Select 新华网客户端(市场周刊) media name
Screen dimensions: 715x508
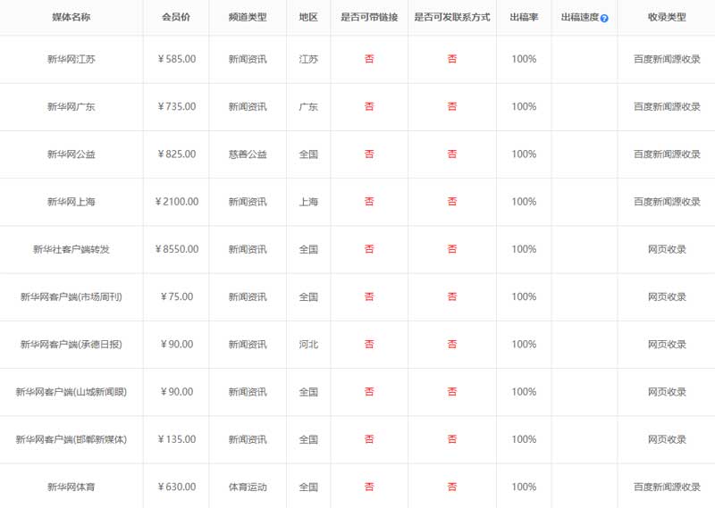71,297
